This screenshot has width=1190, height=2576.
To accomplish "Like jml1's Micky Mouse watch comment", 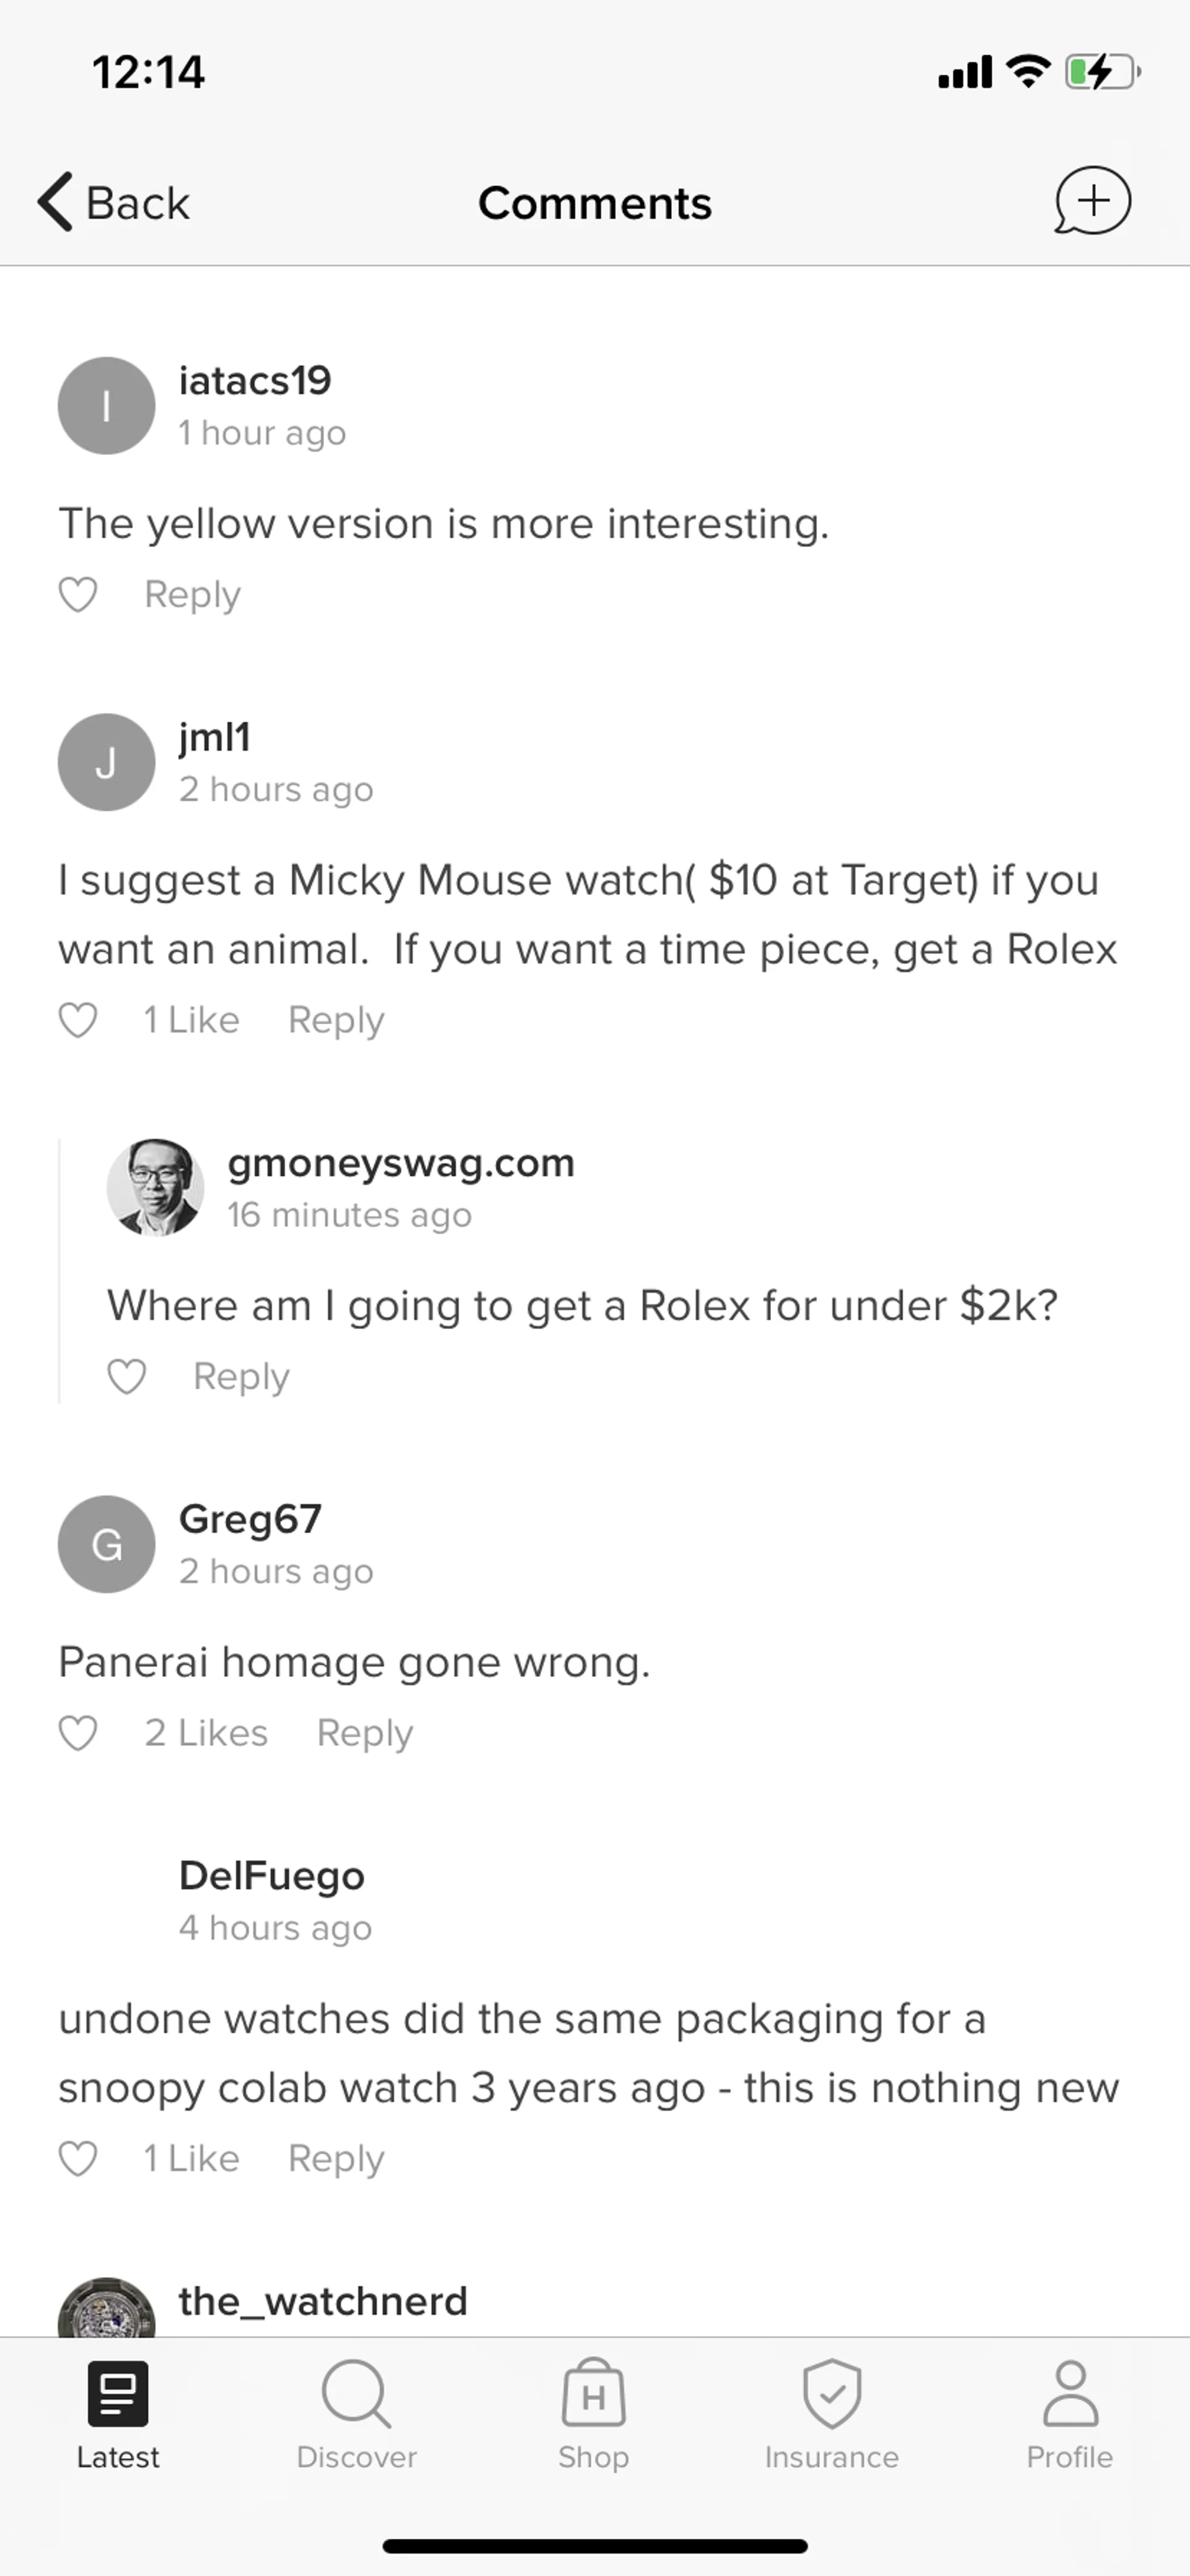I will [78, 1021].
